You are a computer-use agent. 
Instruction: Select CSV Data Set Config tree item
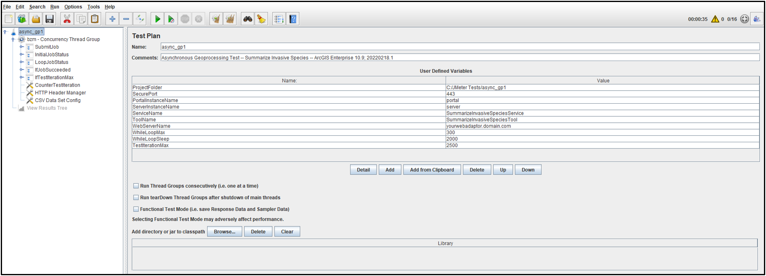58,100
